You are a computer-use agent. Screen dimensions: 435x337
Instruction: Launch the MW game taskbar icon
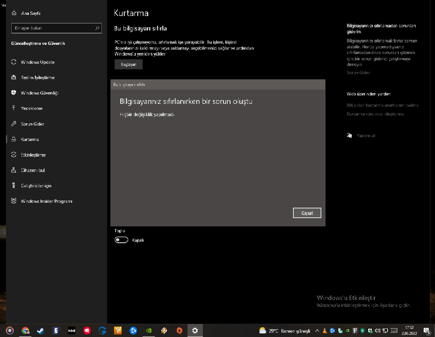point(72,330)
